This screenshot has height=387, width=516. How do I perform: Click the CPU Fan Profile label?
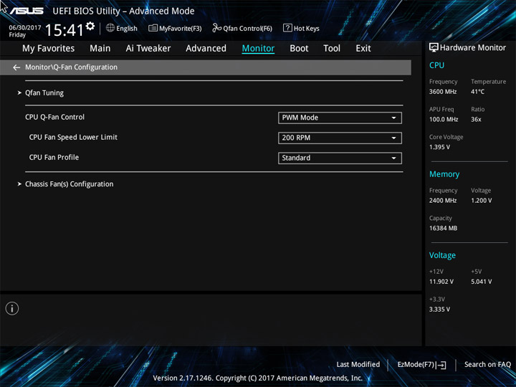(x=54, y=157)
